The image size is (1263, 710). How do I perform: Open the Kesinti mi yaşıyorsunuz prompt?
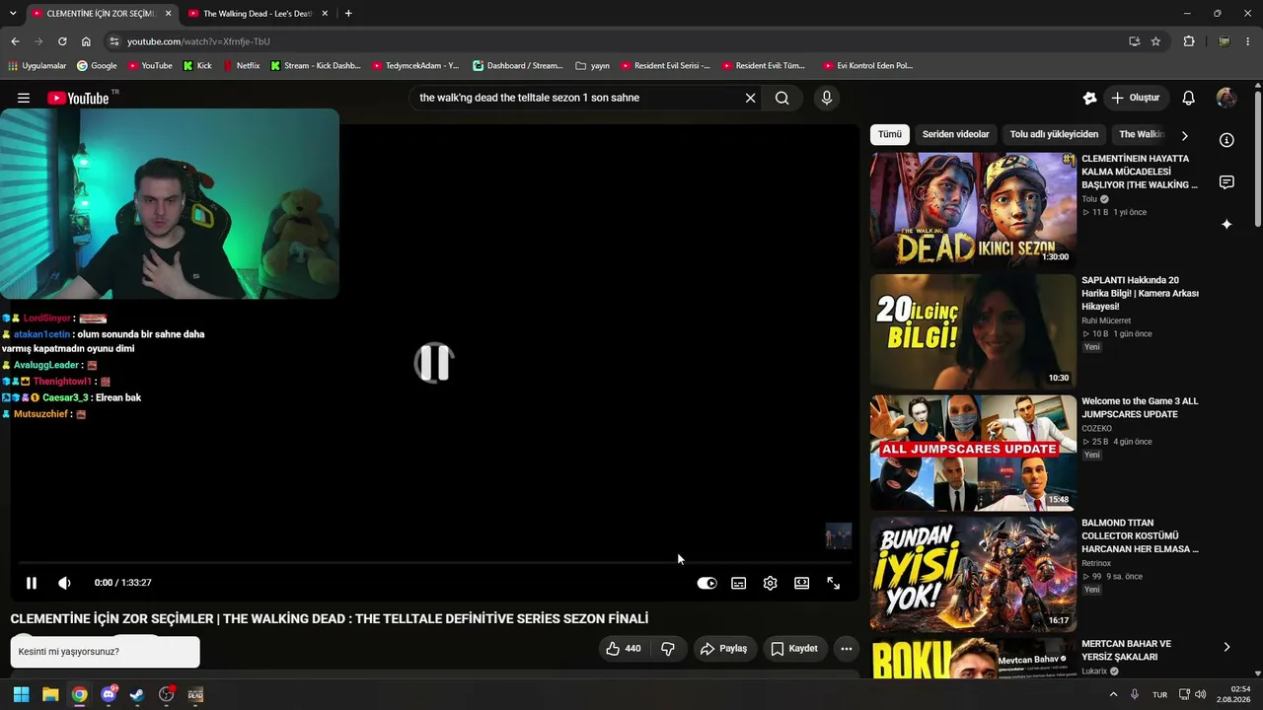tap(106, 652)
